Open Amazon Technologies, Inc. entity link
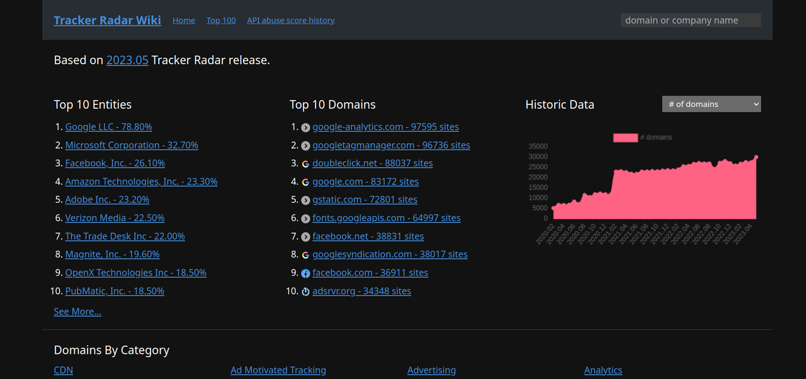 142,181
